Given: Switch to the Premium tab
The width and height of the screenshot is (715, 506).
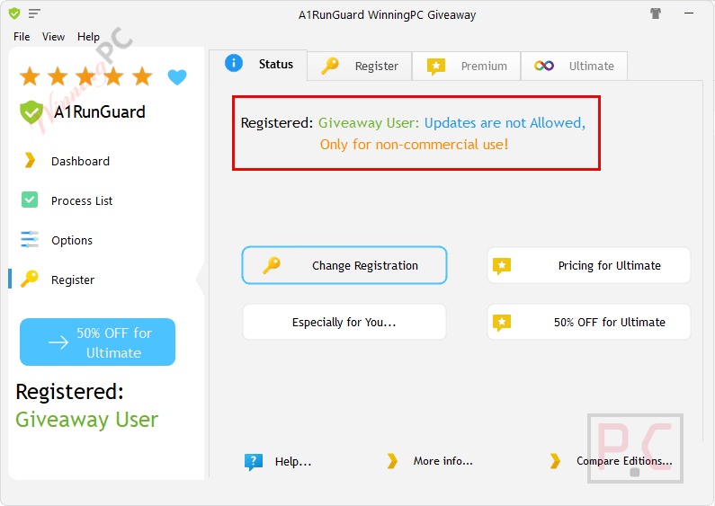Looking at the screenshot, I should 467,67.
